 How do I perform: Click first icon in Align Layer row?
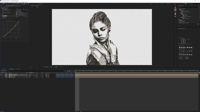(180, 48)
